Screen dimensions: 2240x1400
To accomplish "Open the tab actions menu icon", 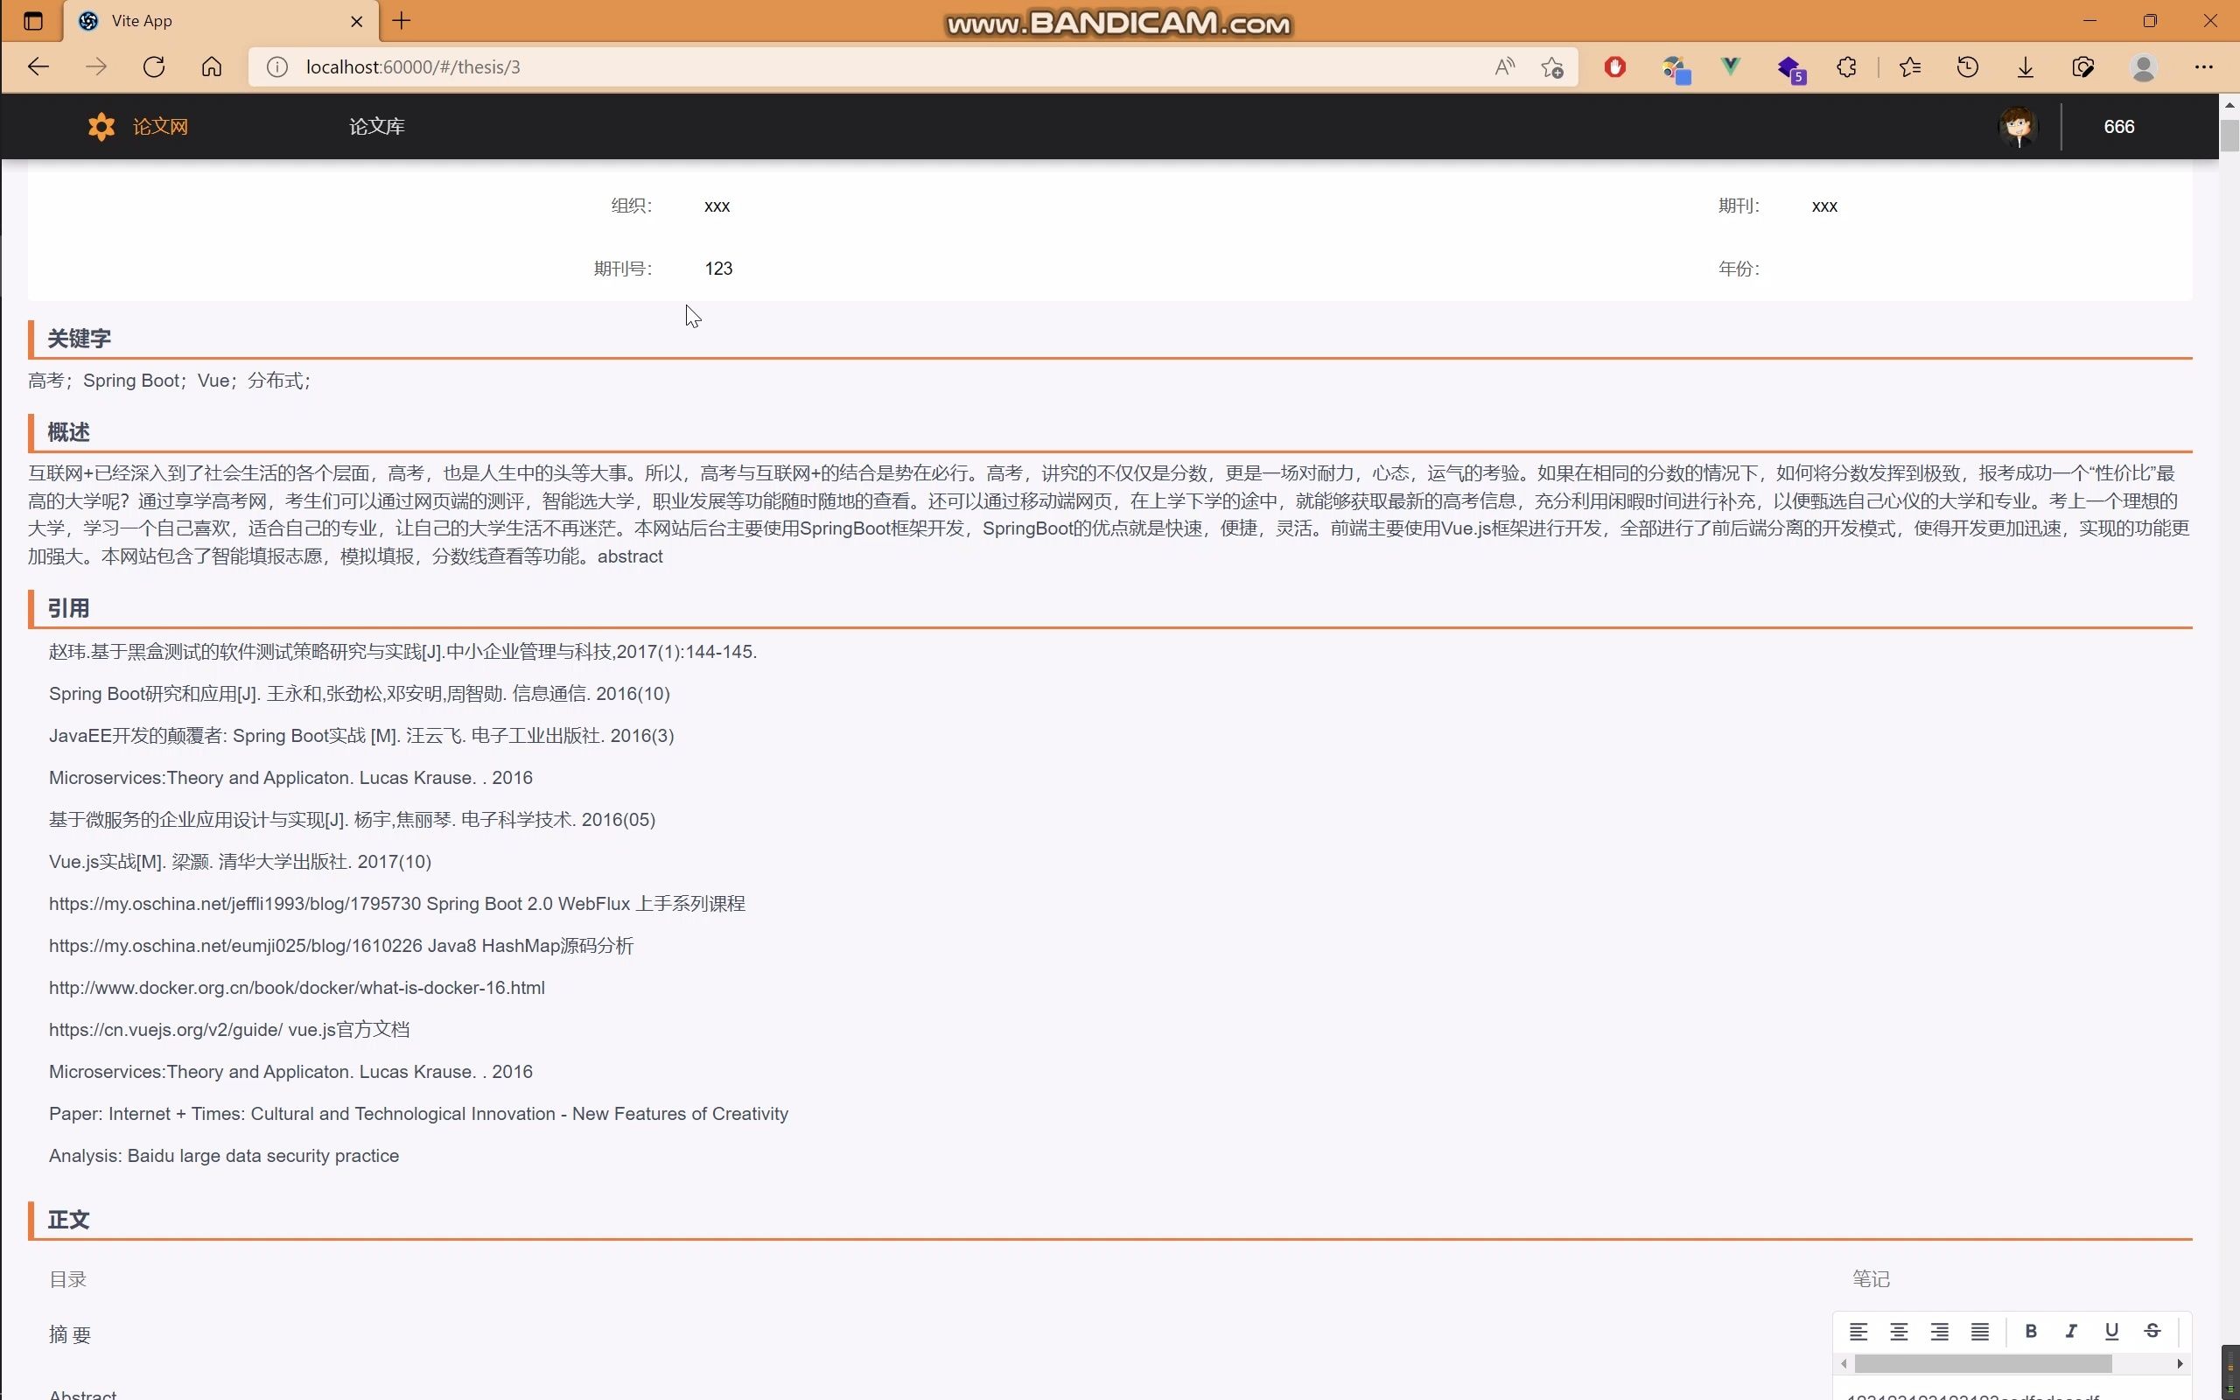I will click(33, 20).
